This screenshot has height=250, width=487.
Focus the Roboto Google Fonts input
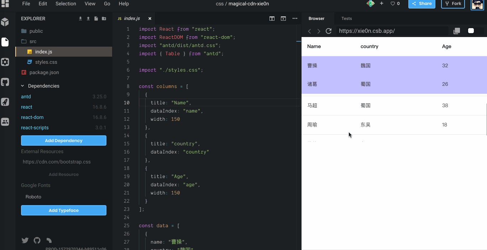pyautogui.click(x=64, y=197)
